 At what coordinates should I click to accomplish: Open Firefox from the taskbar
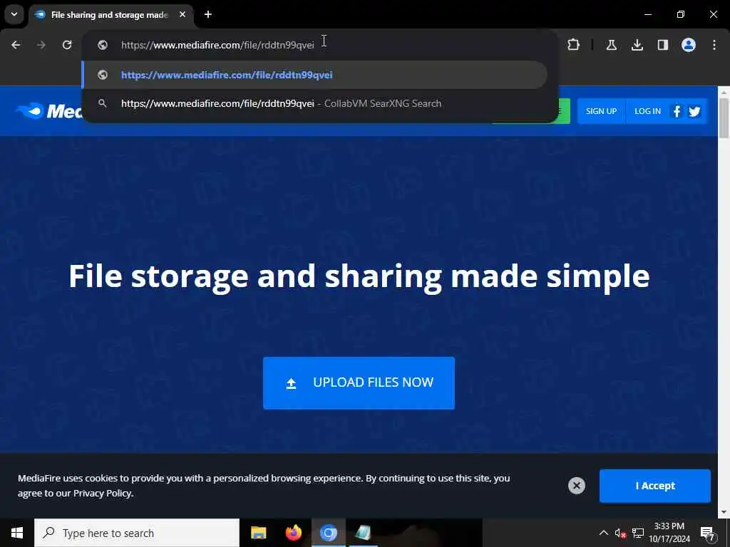(x=293, y=533)
